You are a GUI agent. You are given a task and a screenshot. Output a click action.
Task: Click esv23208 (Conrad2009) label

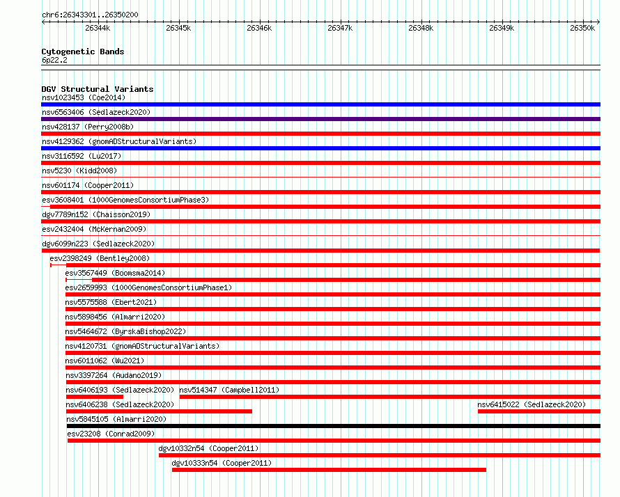click(x=111, y=434)
